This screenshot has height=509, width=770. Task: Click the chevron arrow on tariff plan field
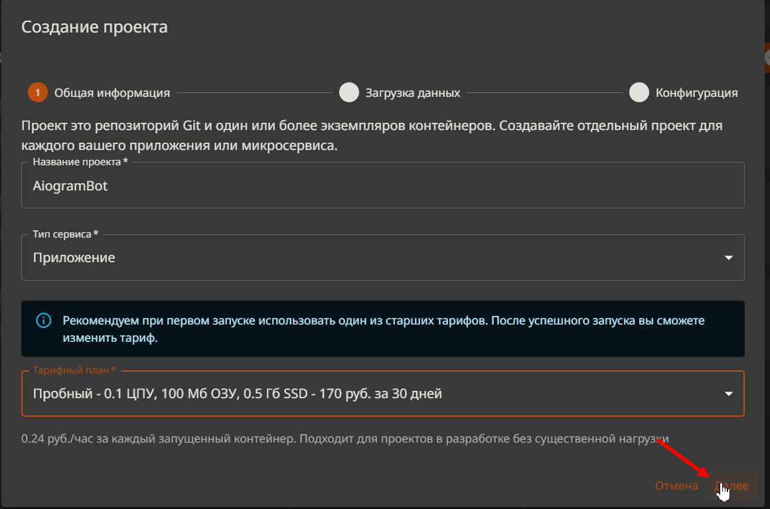coord(729,394)
